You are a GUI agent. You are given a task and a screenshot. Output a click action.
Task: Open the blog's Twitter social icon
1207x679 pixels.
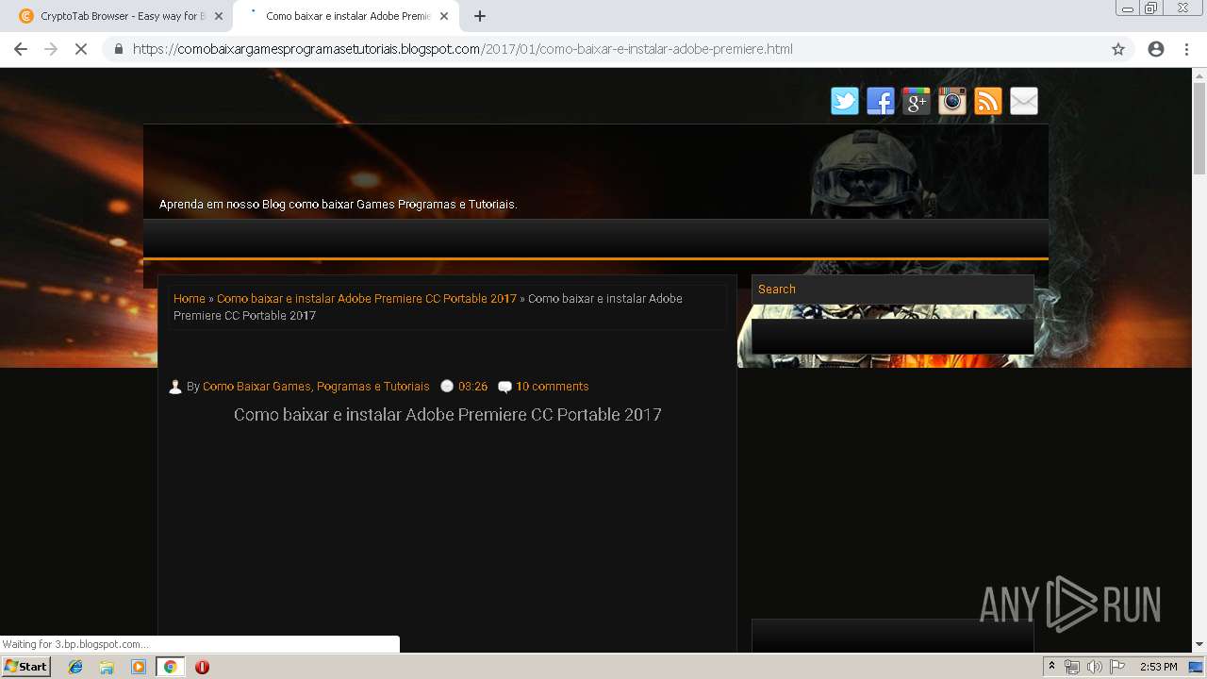[845, 101]
